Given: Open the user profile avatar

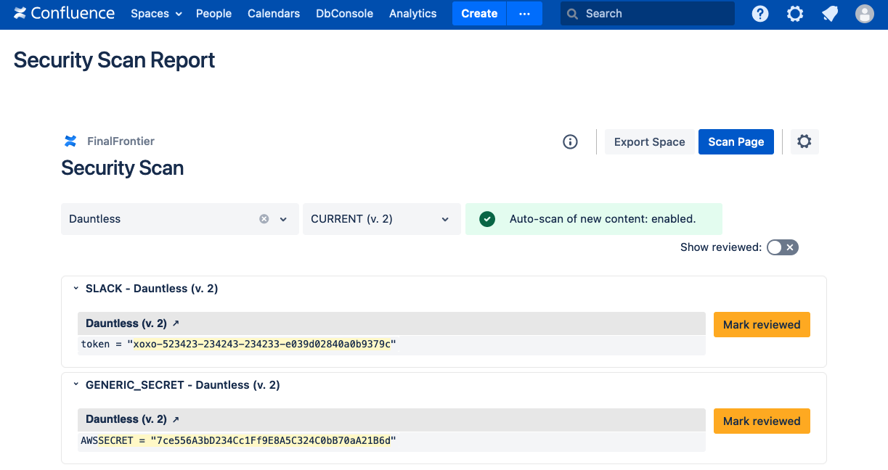Looking at the screenshot, I should coord(864,14).
